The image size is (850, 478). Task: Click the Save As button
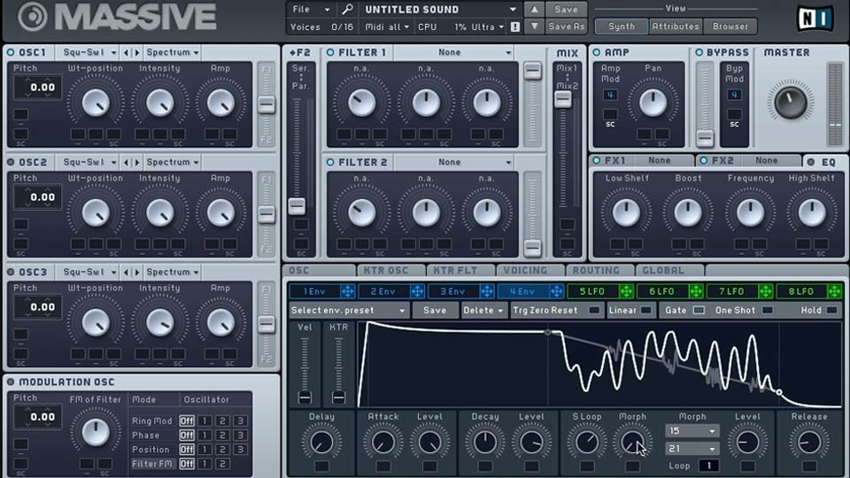(x=567, y=27)
